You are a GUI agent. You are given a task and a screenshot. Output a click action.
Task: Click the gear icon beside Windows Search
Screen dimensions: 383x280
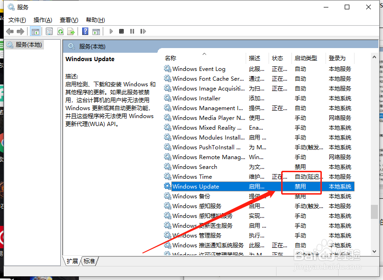[x=168, y=167]
